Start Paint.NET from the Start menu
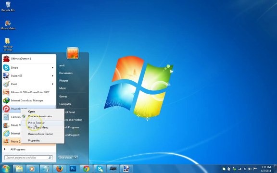The width and height of the screenshot is (277, 173). [x=29, y=76]
